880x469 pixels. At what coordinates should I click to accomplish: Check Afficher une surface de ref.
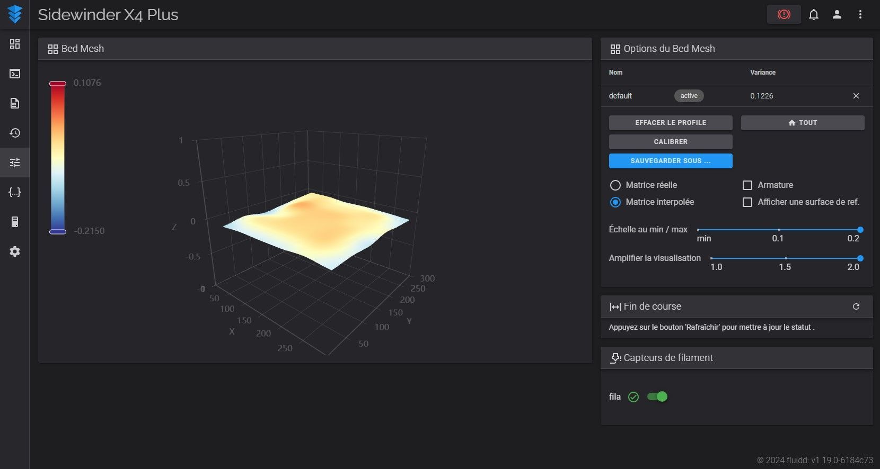747,202
